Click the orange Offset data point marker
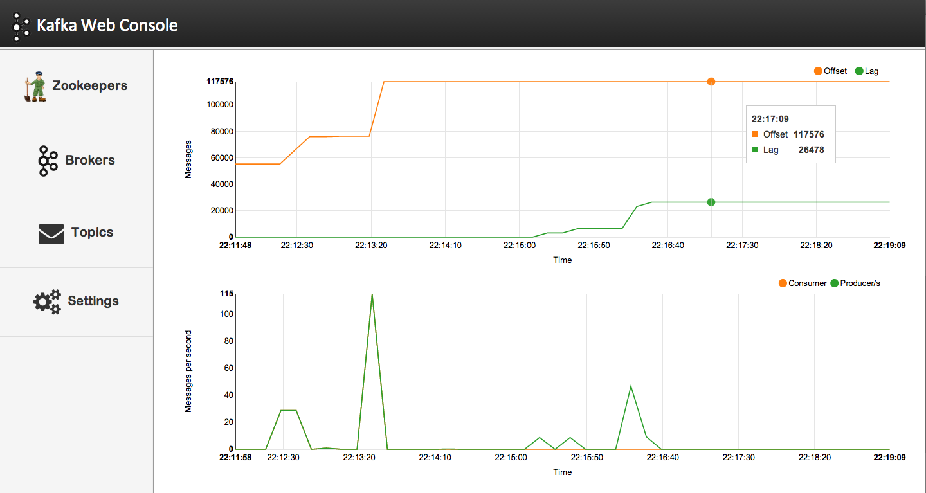This screenshot has width=926, height=493. click(x=711, y=82)
